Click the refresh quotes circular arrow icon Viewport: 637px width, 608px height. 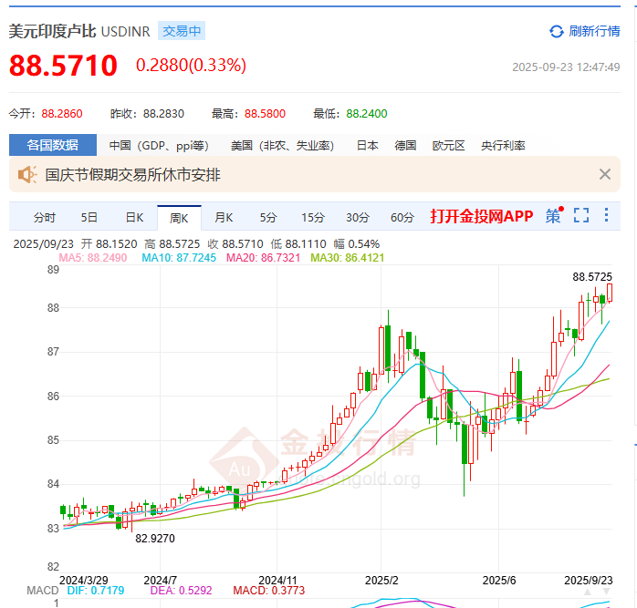click(x=556, y=31)
